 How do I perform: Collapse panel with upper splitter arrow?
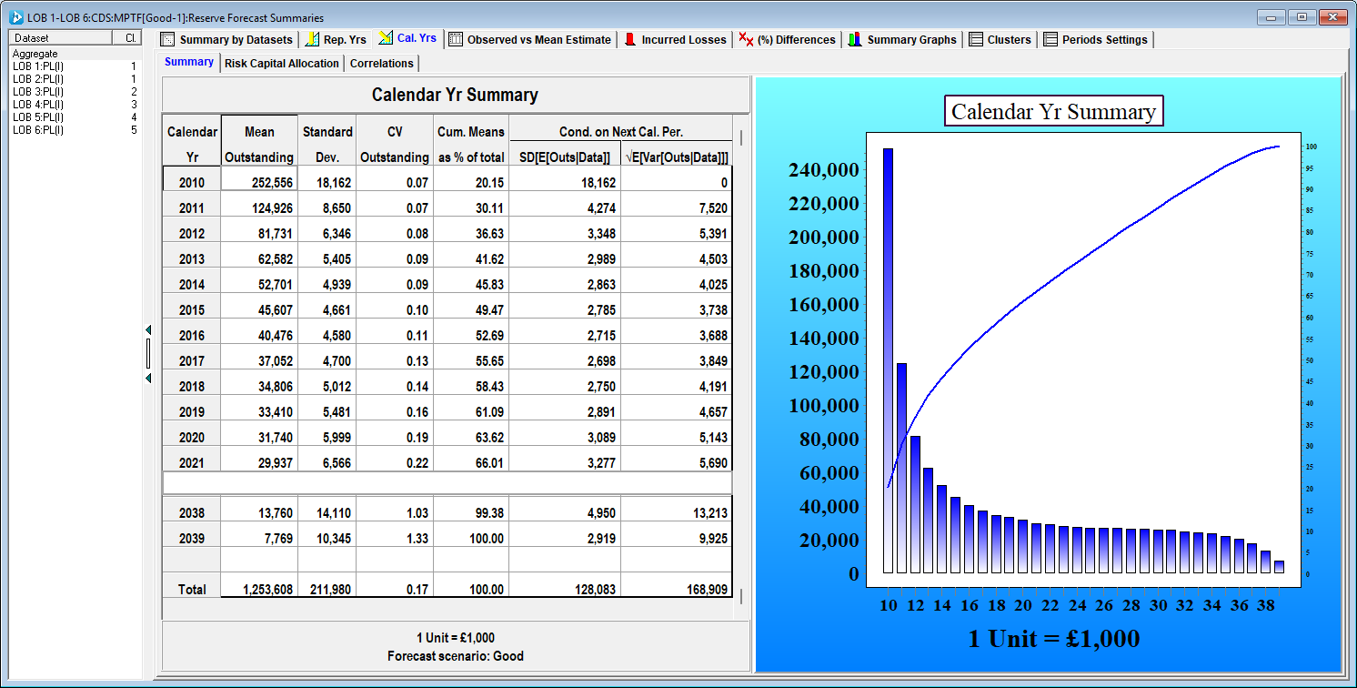(x=148, y=329)
